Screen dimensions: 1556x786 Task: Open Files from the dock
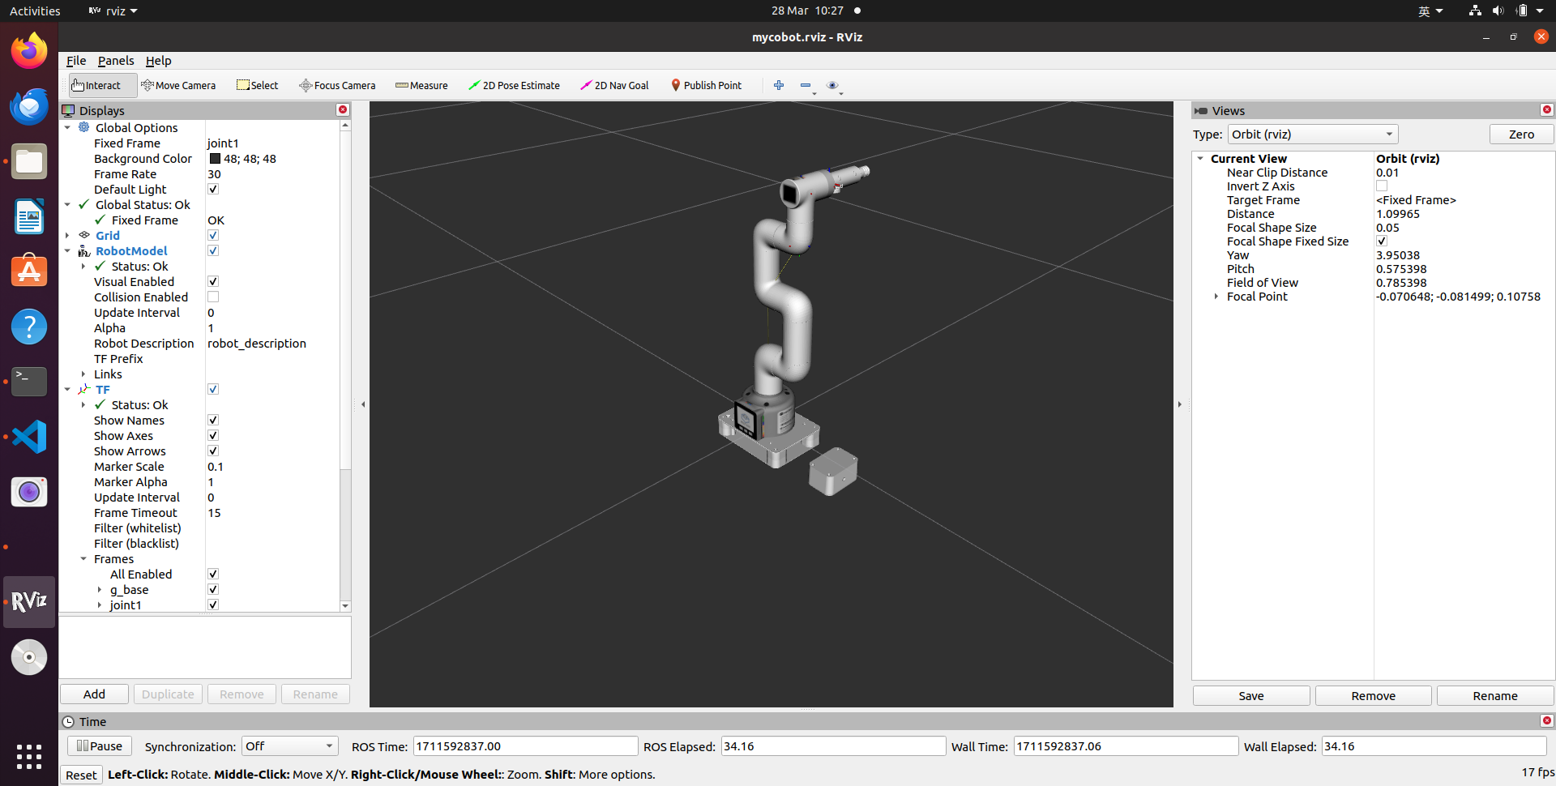point(29,161)
